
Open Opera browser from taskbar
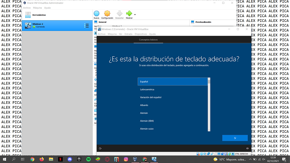coord(107,159)
